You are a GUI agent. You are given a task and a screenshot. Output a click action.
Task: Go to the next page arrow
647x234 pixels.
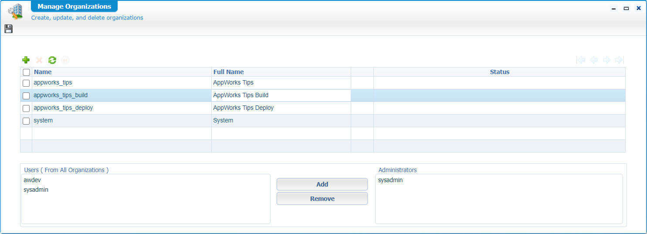[x=606, y=60]
